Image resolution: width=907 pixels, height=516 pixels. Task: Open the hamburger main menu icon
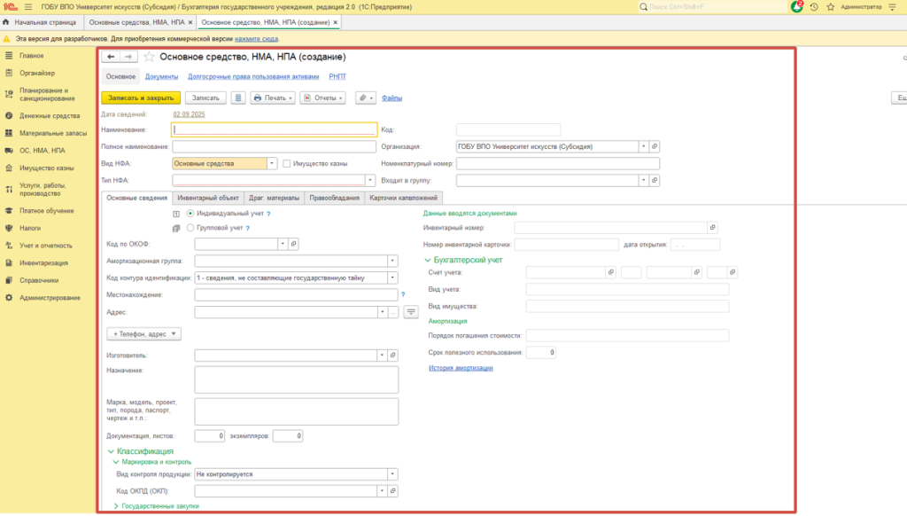(28, 7)
